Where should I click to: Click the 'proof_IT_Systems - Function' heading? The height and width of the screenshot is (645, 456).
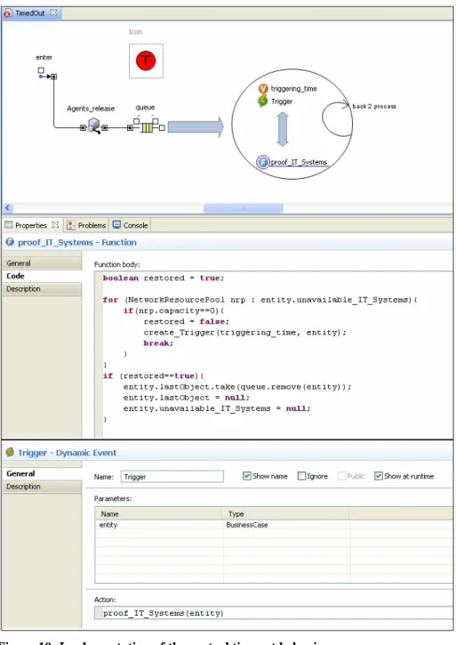pyautogui.click(x=77, y=242)
